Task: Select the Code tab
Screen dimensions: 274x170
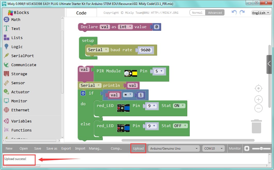Action: pos(81,13)
